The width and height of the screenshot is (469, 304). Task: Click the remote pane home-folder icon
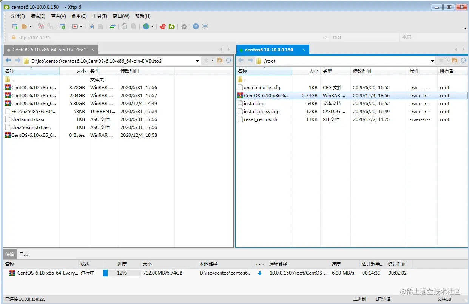coord(455,60)
